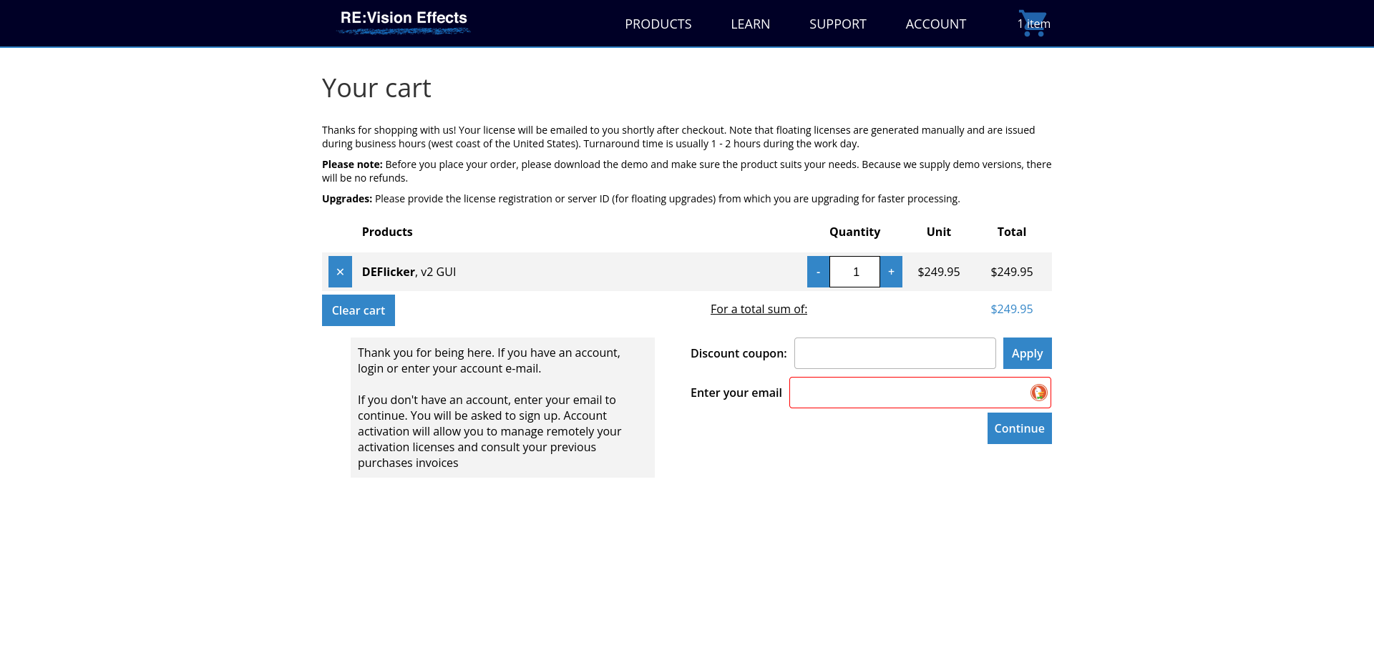Focus the Enter your email field
The image size is (1374, 660).
click(920, 393)
